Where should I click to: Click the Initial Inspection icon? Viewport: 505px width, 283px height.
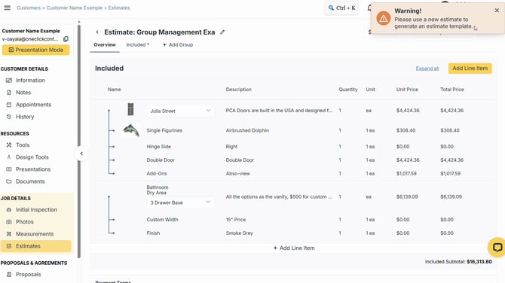(9, 210)
